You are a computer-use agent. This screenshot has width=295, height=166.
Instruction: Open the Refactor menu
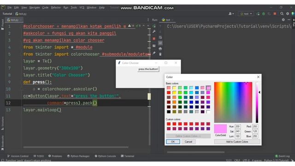pos(56,7)
